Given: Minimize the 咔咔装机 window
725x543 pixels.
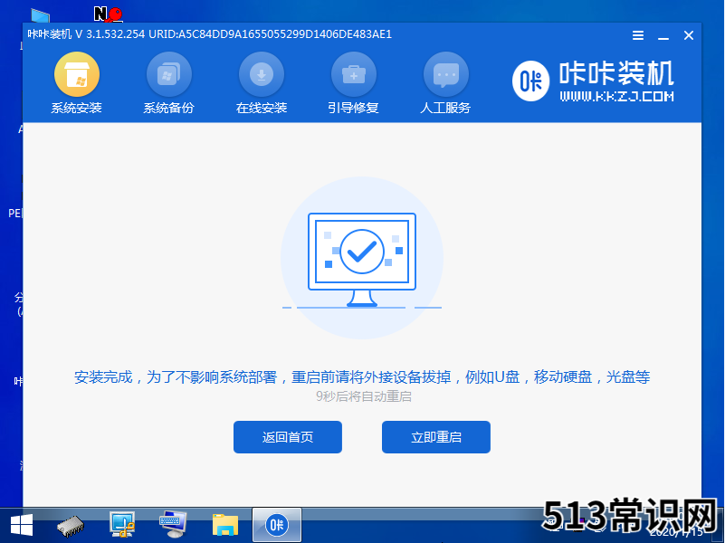Looking at the screenshot, I should 663,36.
